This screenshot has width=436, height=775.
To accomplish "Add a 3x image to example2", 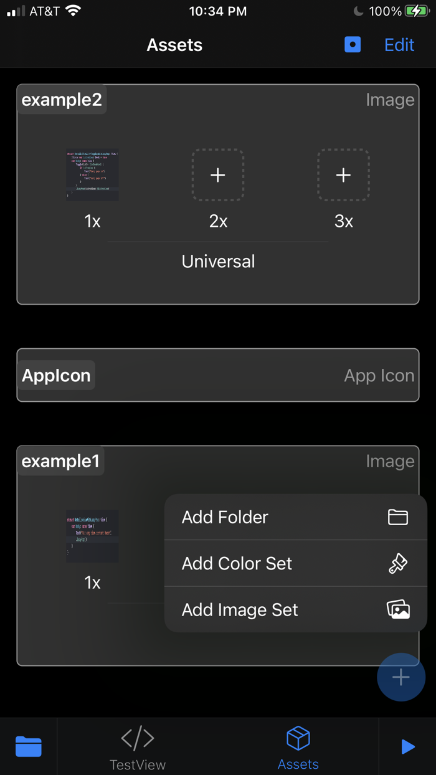I will pos(343,175).
